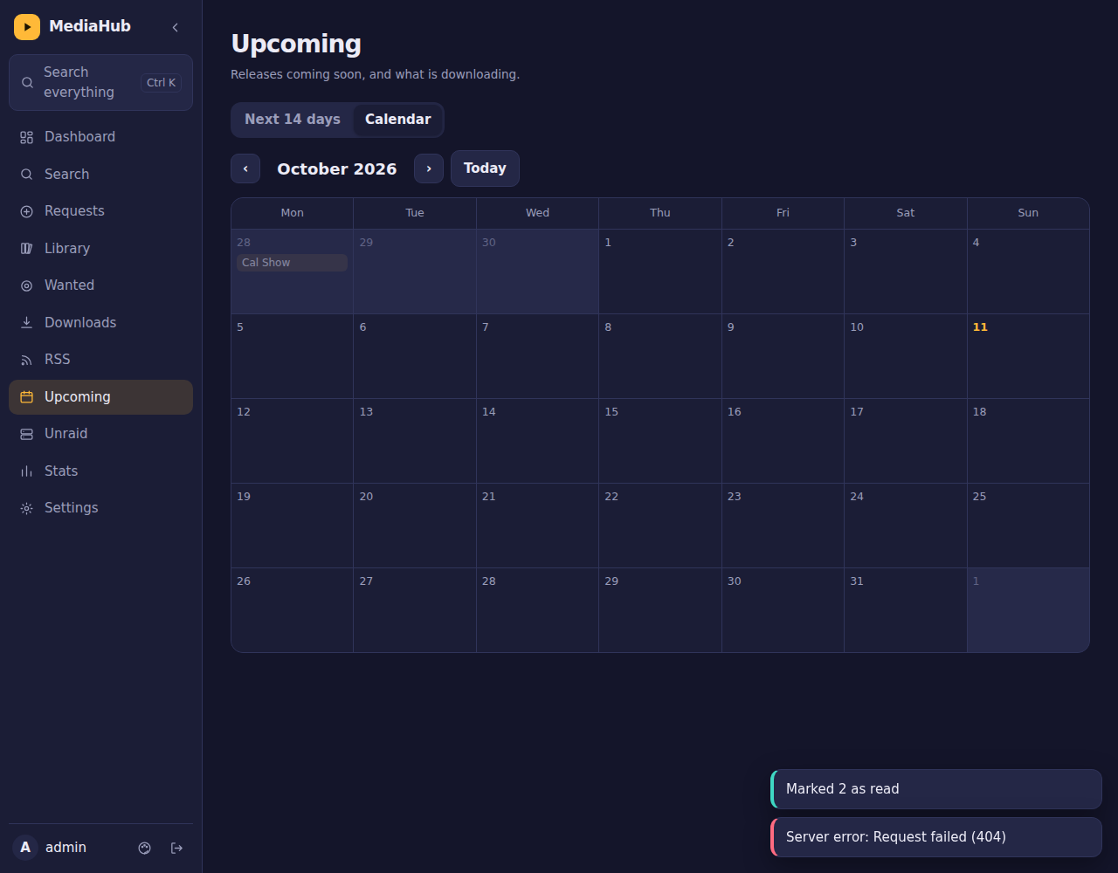Go to next month

click(429, 168)
